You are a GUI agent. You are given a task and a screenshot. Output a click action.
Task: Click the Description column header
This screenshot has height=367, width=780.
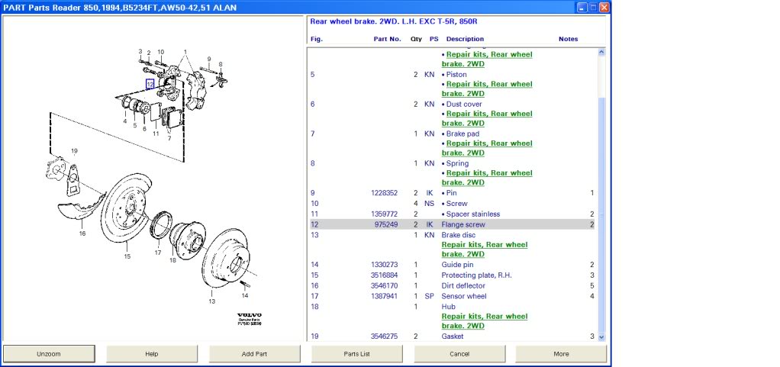(465, 39)
